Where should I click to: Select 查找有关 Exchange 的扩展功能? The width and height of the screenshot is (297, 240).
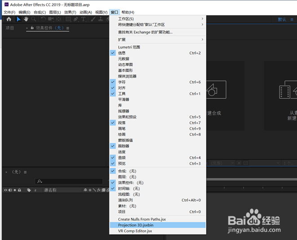[157, 32]
